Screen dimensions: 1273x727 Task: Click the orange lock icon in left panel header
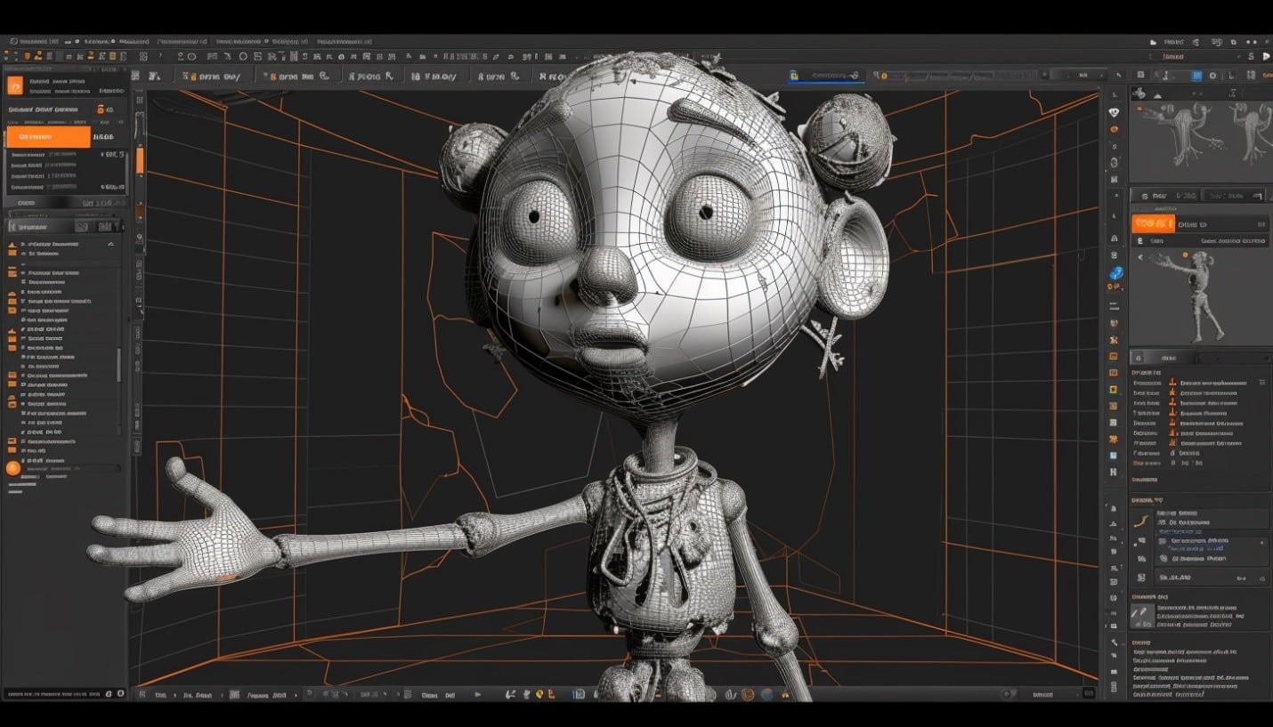pyautogui.click(x=102, y=109)
